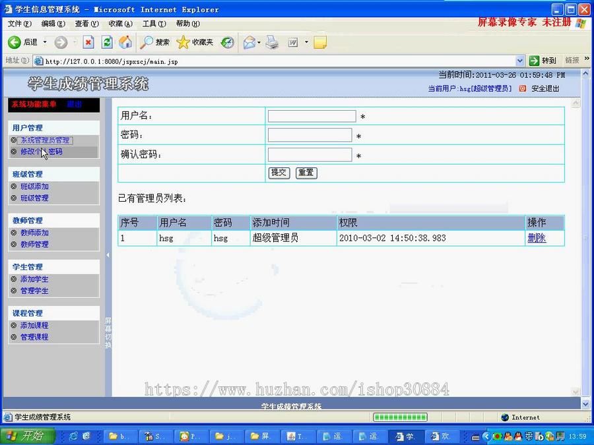Open the Mail icon dropdown arrow

coord(259,42)
